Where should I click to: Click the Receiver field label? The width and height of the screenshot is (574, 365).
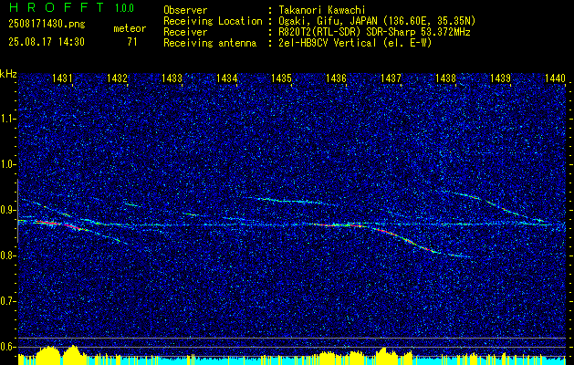(x=185, y=32)
